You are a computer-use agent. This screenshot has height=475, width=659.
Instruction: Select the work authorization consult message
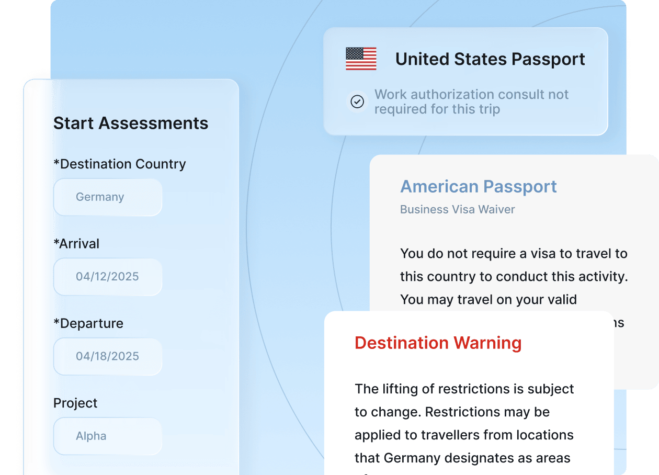471,101
